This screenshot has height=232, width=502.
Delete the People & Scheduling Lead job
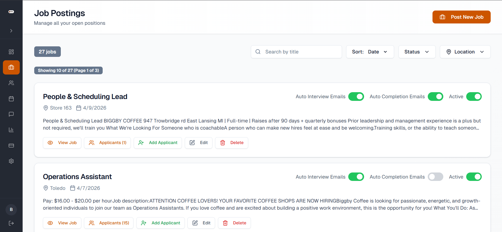[232, 143]
